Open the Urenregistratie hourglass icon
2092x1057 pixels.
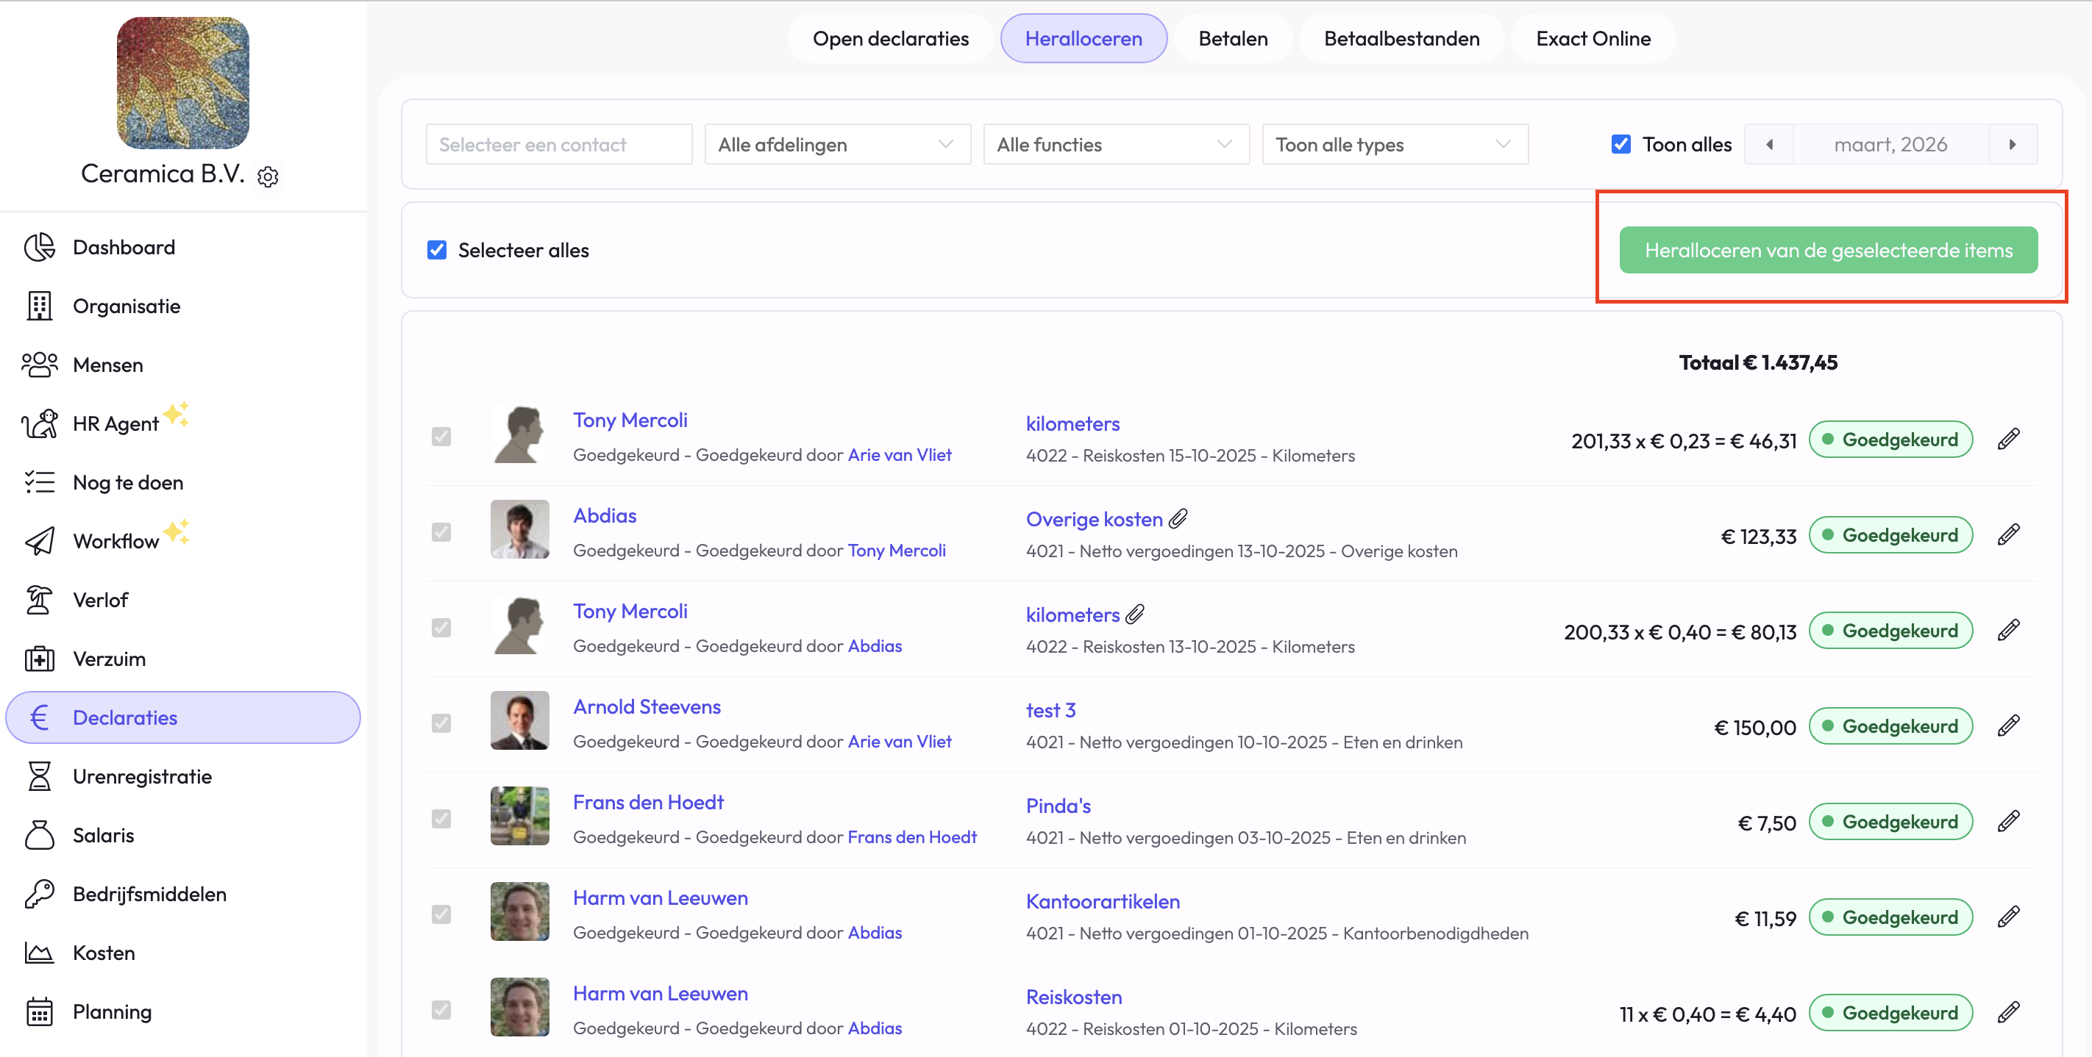39,776
